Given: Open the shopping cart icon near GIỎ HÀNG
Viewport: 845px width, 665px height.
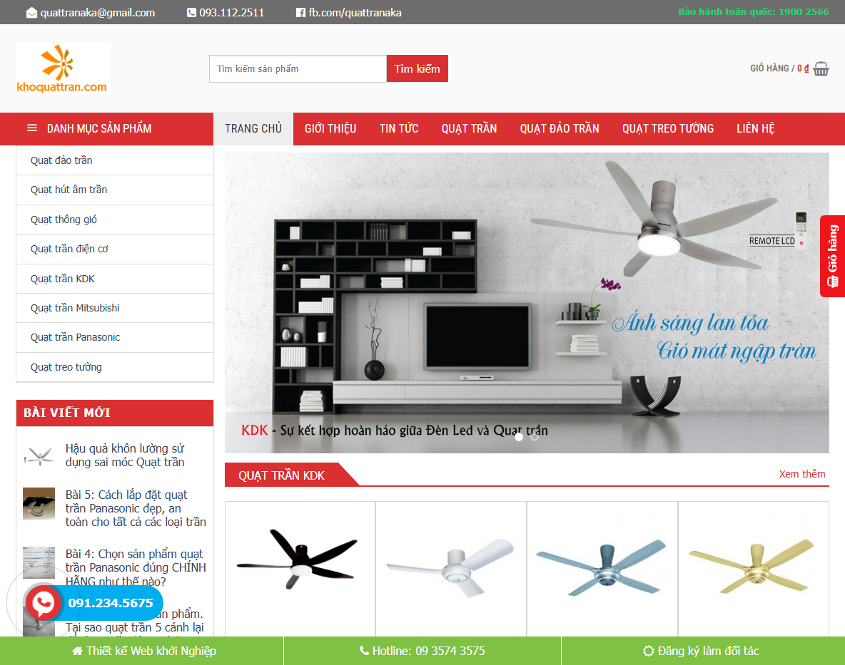Looking at the screenshot, I should pyautogui.click(x=820, y=68).
